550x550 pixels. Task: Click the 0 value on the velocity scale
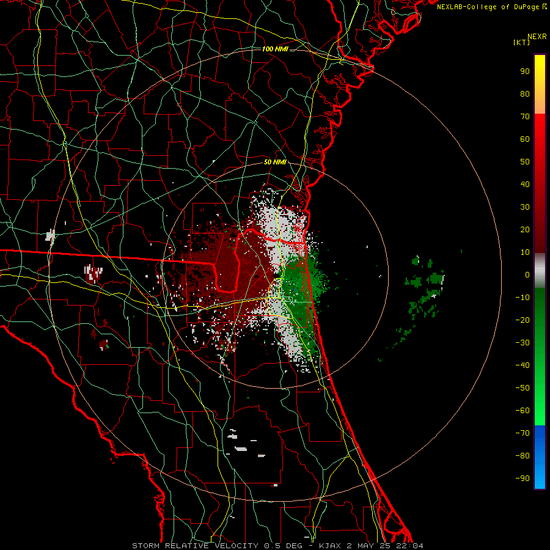pos(527,274)
